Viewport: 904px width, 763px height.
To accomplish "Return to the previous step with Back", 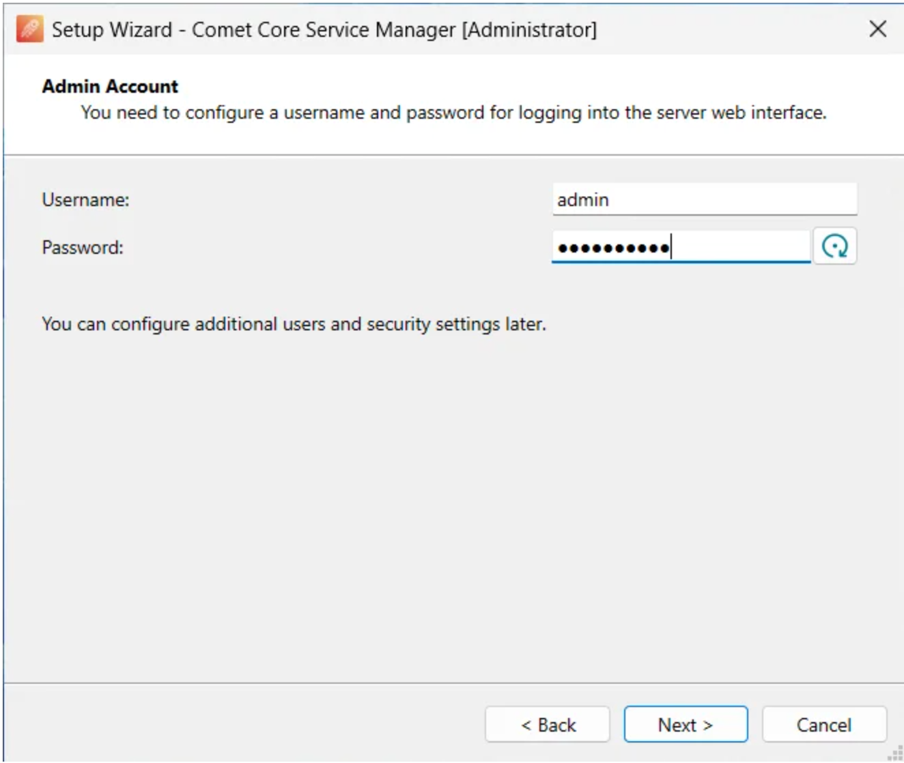I will (547, 724).
